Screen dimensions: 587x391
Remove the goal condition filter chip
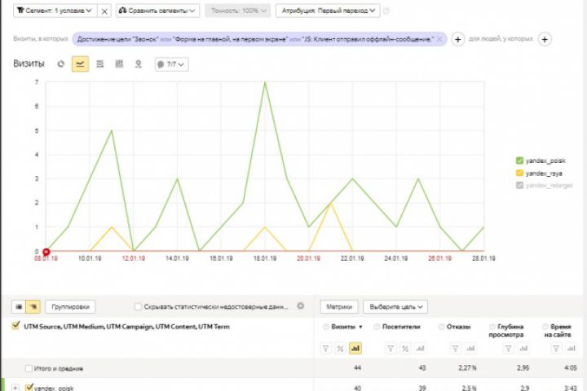pyautogui.click(x=440, y=39)
